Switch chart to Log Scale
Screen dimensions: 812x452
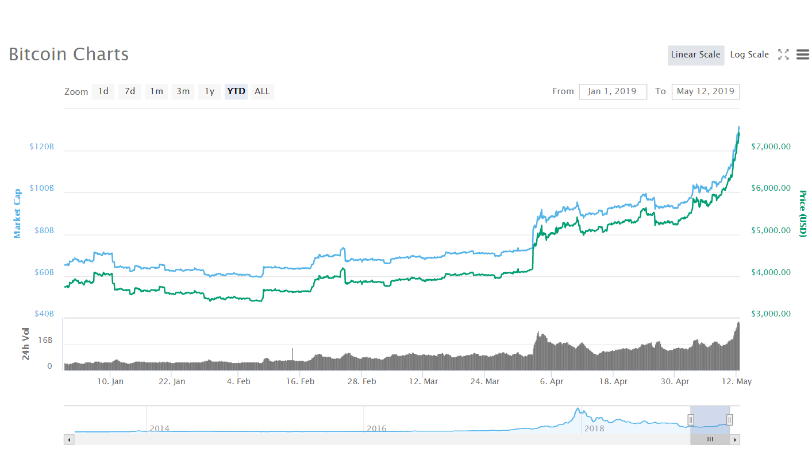pos(749,54)
